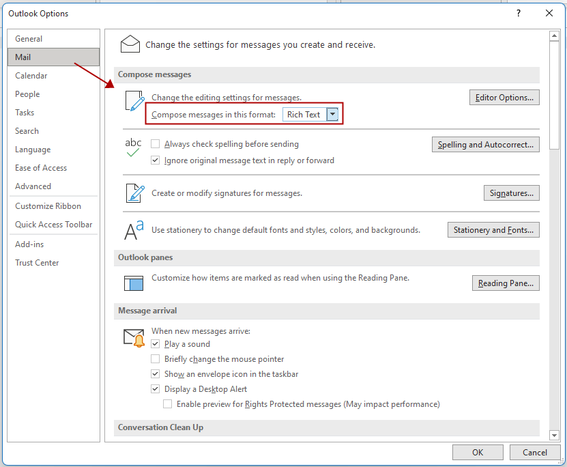The height and width of the screenshot is (467, 567).
Task: Open the Help question mark button
Action: coord(519,14)
